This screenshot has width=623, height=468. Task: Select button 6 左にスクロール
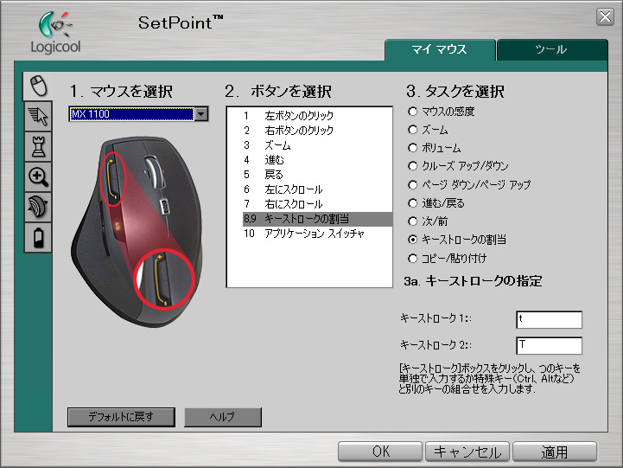[317, 189]
